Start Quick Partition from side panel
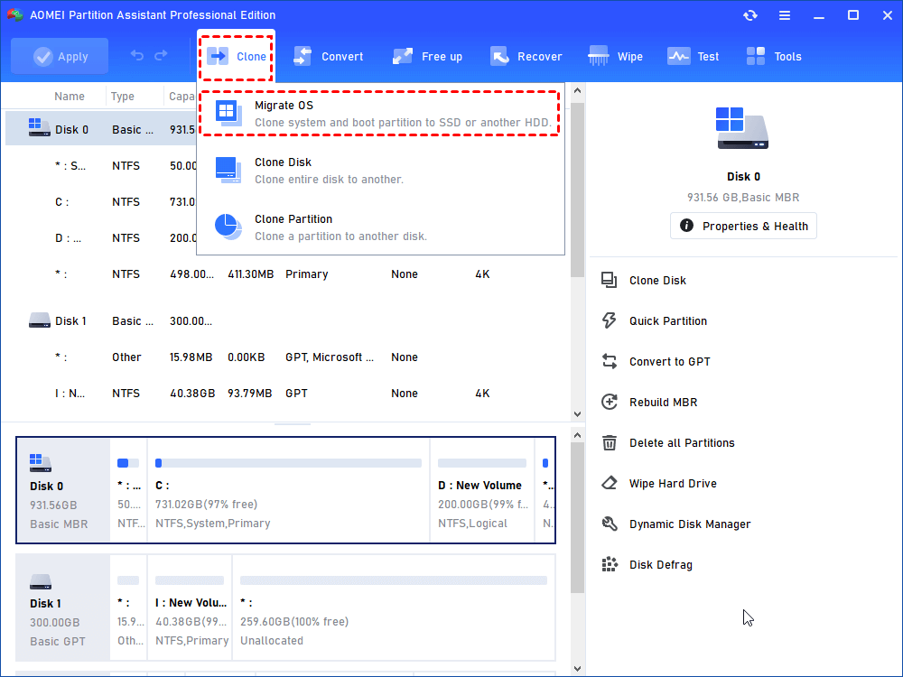Screen dimensions: 903x677 coord(668,321)
